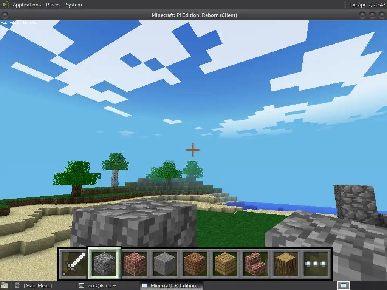The height and width of the screenshot is (290, 387).
Task: Click the Minecraft window title text
Action: point(194,15)
